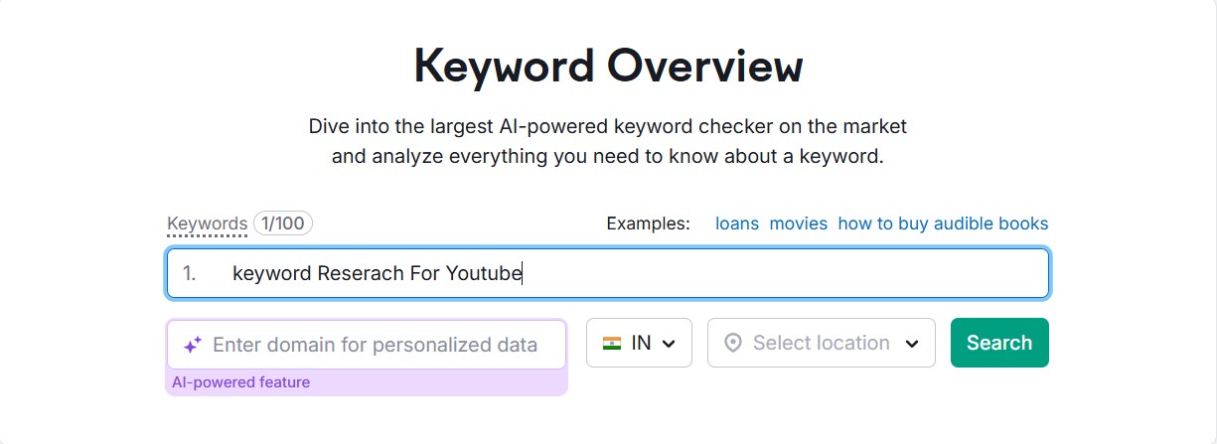The height and width of the screenshot is (444, 1217).
Task: Click the dotted-underlined Keywords label
Action: 207,223
